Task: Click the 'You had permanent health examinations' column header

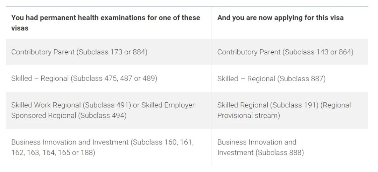Action: tap(105, 18)
